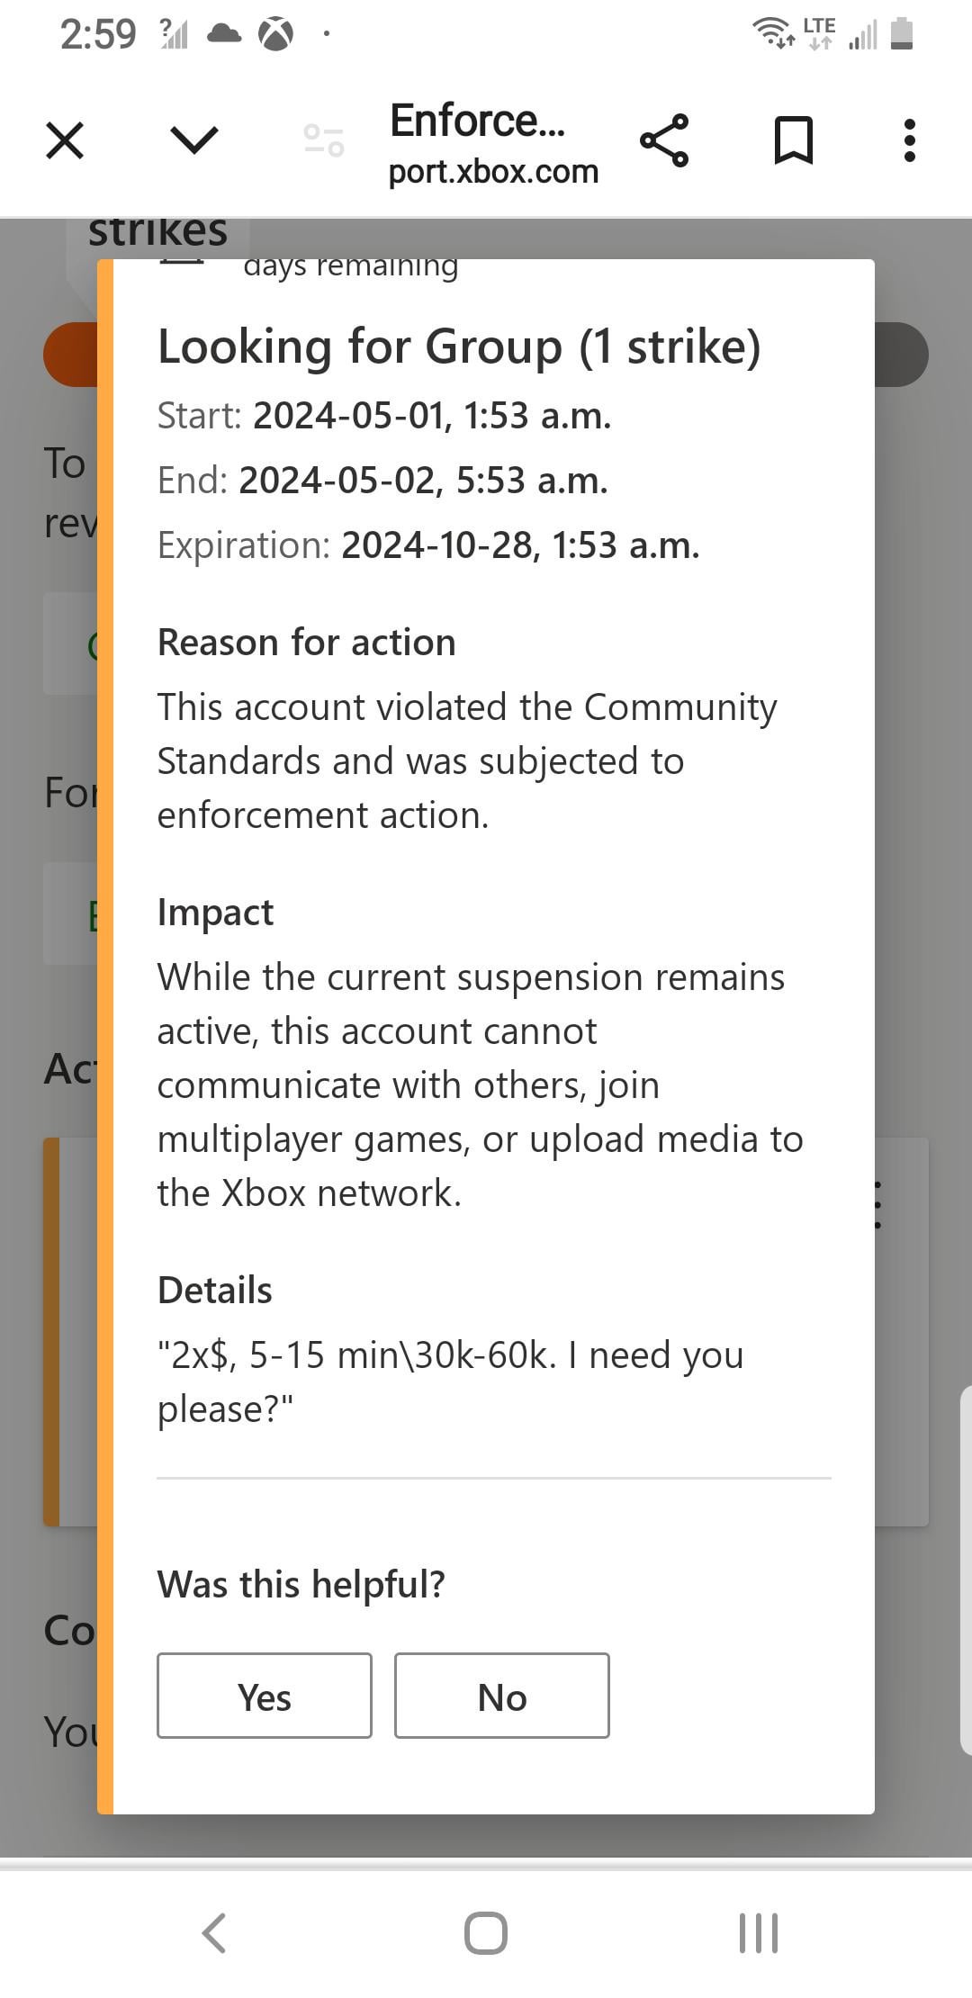The height and width of the screenshot is (1998, 972).
Task: Click No for was this helpful
Action: pyautogui.click(x=501, y=1696)
